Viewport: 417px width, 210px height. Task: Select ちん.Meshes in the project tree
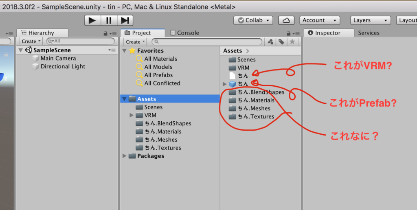pos(160,140)
